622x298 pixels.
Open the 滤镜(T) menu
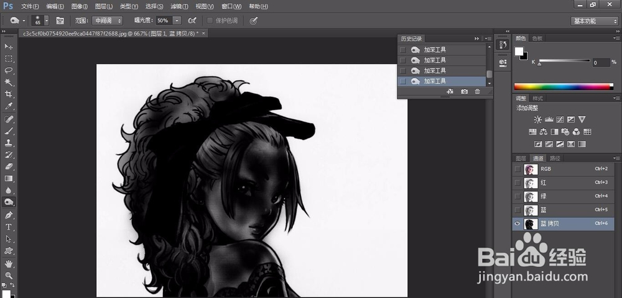pos(179,6)
